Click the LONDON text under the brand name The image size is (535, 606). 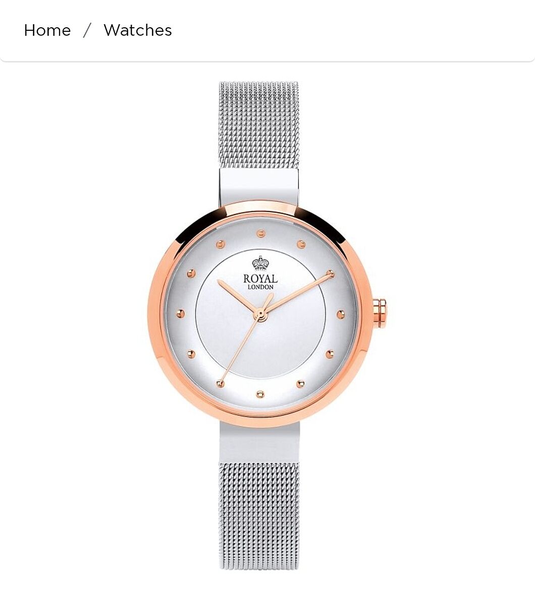pyautogui.click(x=260, y=287)
